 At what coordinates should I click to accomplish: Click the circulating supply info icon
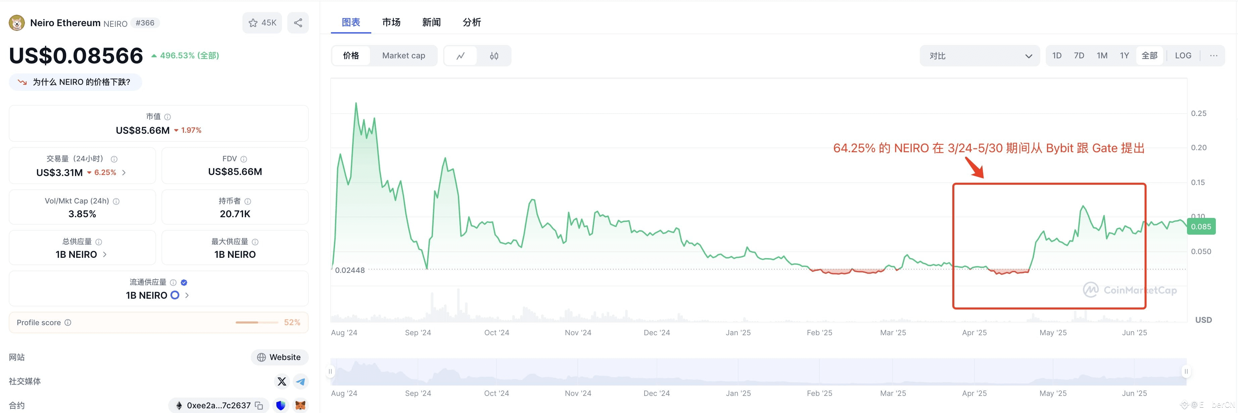174,283
